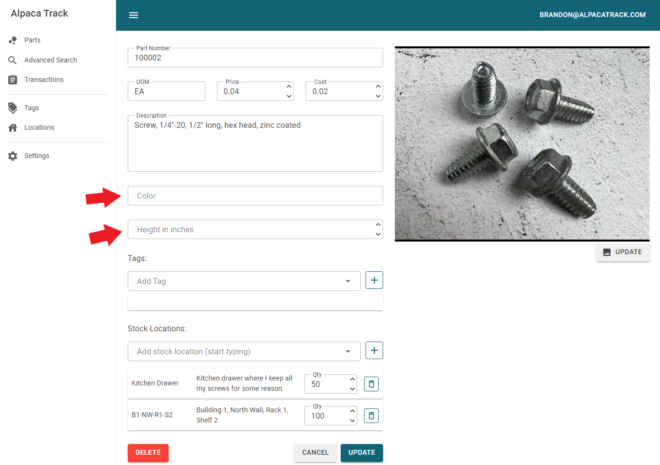
Task: Expand the Add Tag dropdown
Action: pos(348,281)
